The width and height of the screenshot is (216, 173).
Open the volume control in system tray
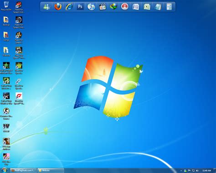tap(197, 171)
